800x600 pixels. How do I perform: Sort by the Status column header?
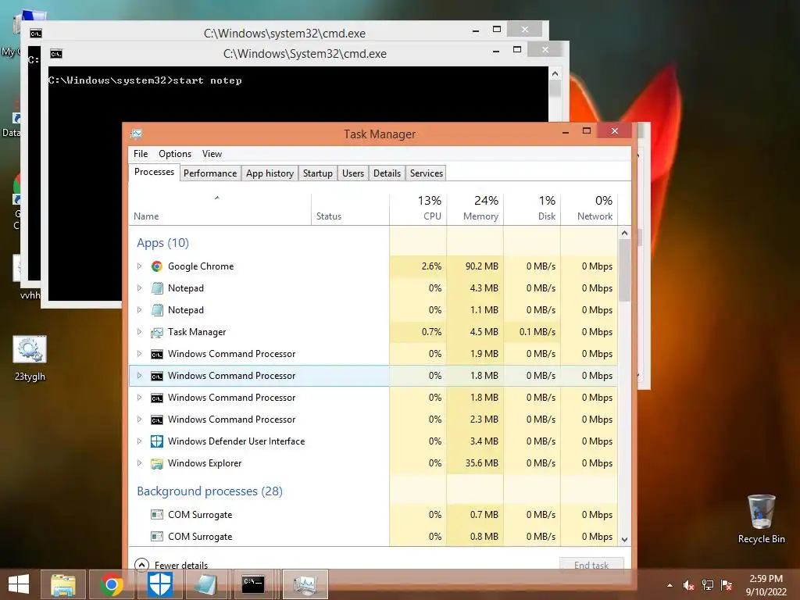coord(350,209)
